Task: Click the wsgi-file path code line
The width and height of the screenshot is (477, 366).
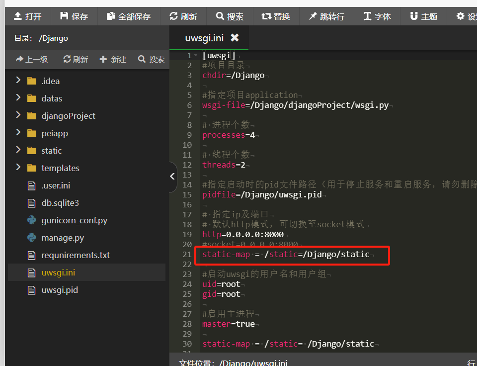Action: pyautogui.click(x=295, y=105)
